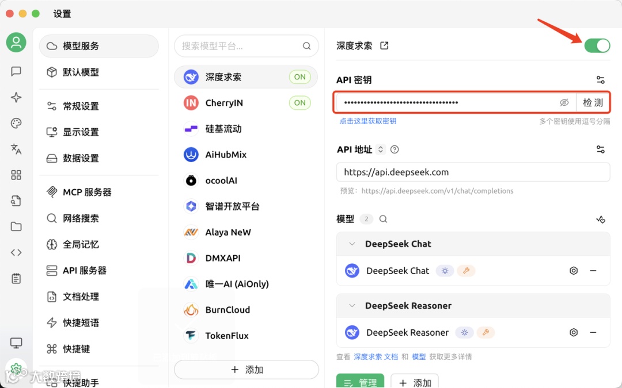622x388 pixels.
Task: Remove the DeepSeek Chat model
Action: [x=593, y=271]
